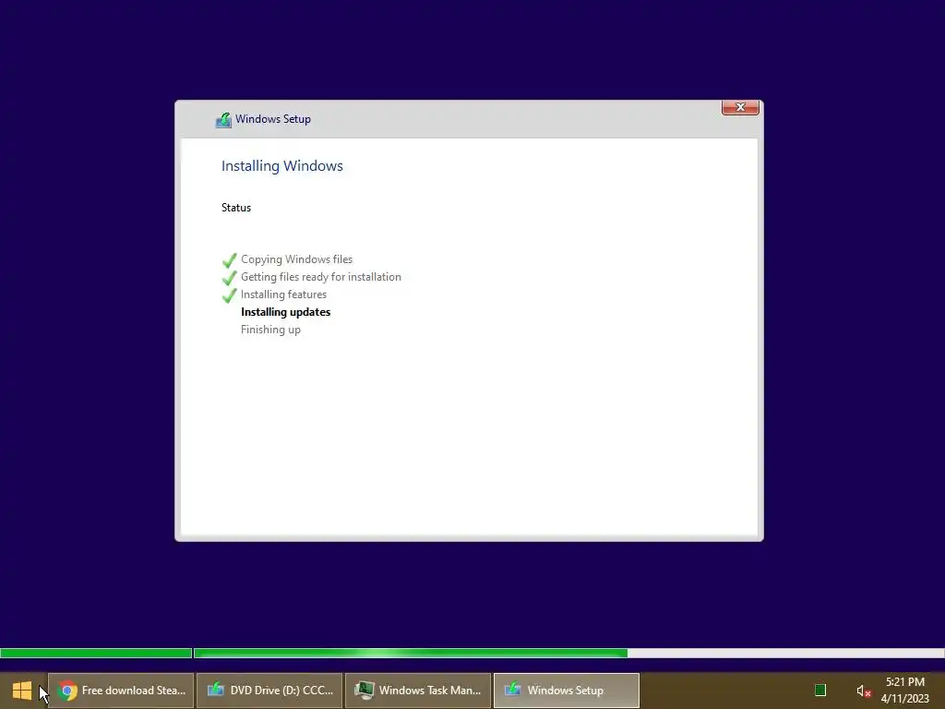Click the 'Status' label
945x709 pixels.
click(x=236, y=208)
